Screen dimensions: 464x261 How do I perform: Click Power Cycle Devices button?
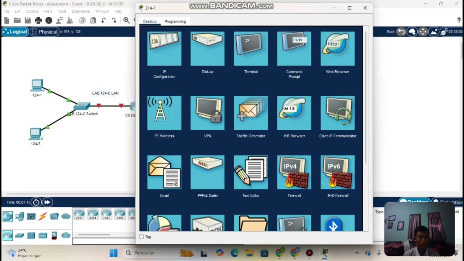pos(36,202)
